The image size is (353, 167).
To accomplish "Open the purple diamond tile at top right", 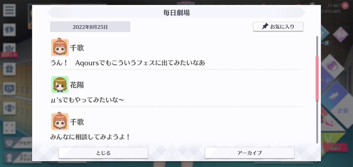I will 340,34.
